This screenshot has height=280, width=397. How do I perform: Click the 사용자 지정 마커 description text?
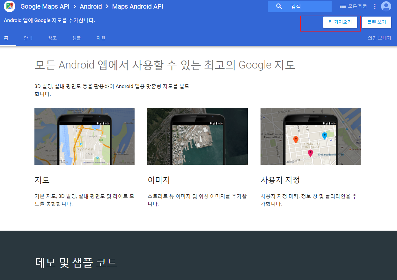[309, 200]
